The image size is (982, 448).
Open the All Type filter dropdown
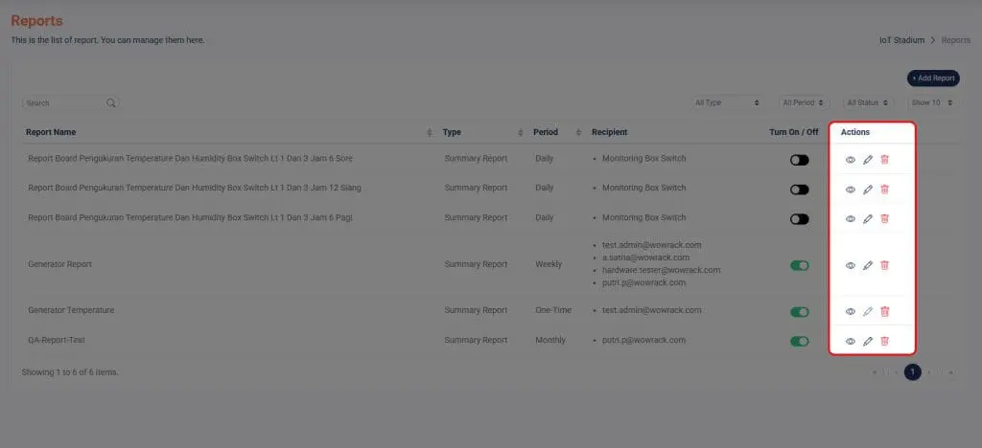coord(727,102)
